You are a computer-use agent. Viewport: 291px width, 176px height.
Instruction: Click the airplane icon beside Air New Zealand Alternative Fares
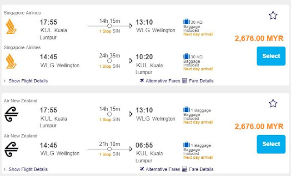pos(142,169)
